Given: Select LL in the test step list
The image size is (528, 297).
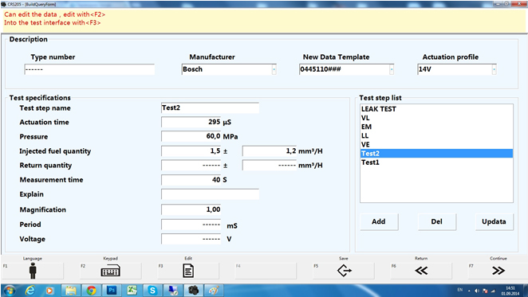Looking at the screenshot, I should click(x=436, y=135).
